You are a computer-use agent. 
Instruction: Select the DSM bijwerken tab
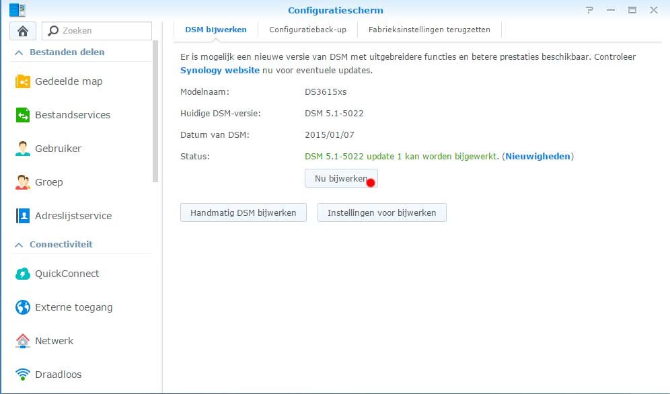point(216,30)
